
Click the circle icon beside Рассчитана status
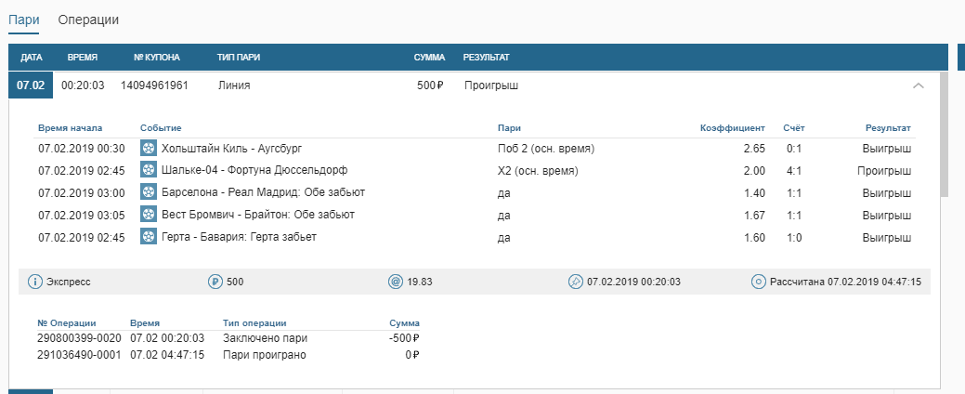(x=758, y=282)
